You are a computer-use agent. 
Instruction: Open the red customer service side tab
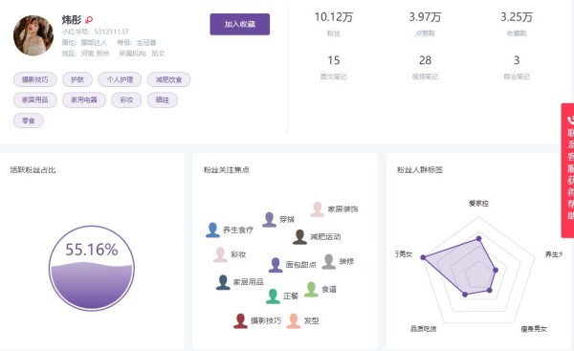point(567,170)
